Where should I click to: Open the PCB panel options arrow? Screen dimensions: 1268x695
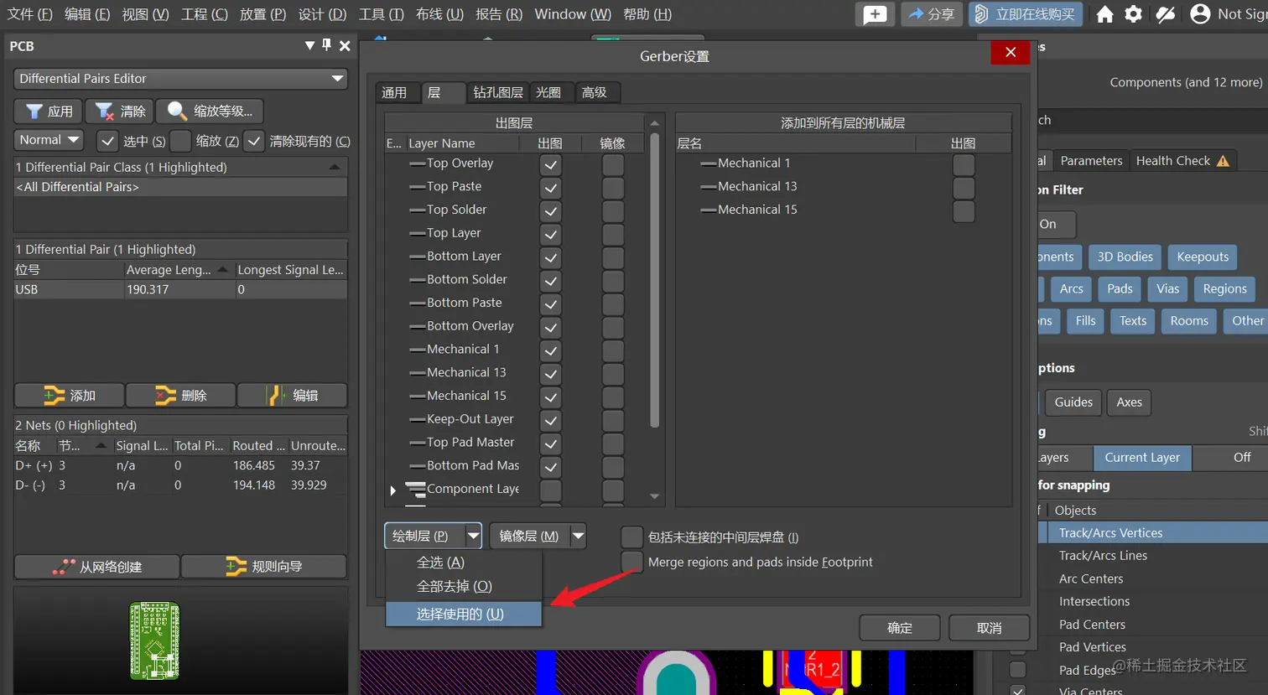pyautogui.click(x=309, y=46)
